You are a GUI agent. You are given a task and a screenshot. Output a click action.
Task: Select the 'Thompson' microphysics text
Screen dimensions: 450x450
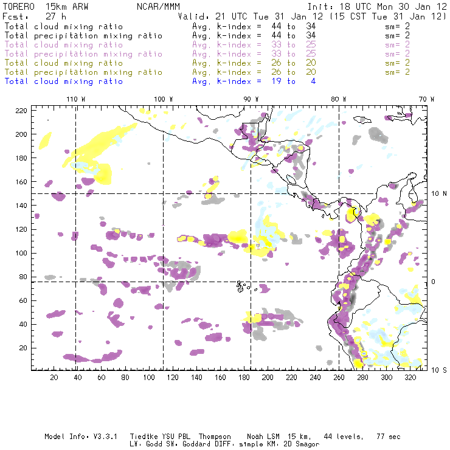pyautogui.click(x=215, y=437)
